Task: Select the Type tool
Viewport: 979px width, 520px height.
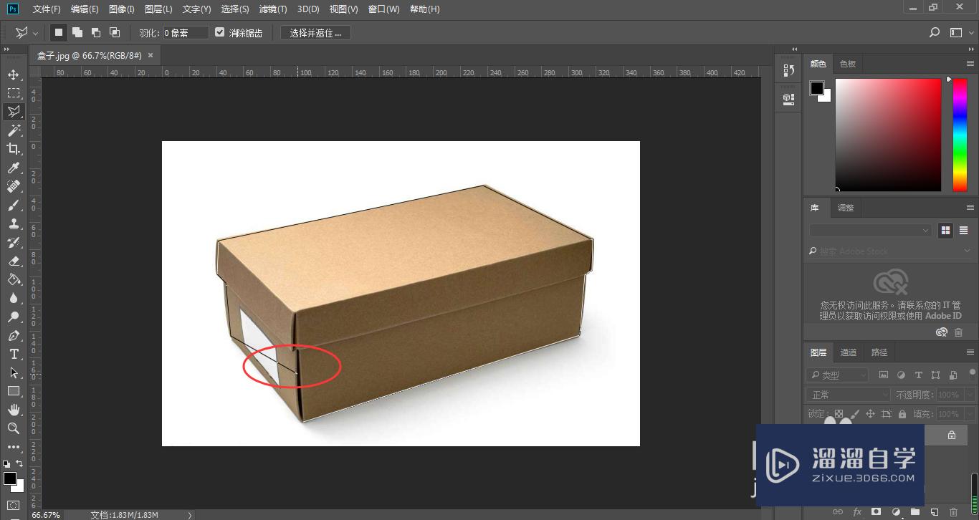Action: pyautogui.click(x=14, y=354)
